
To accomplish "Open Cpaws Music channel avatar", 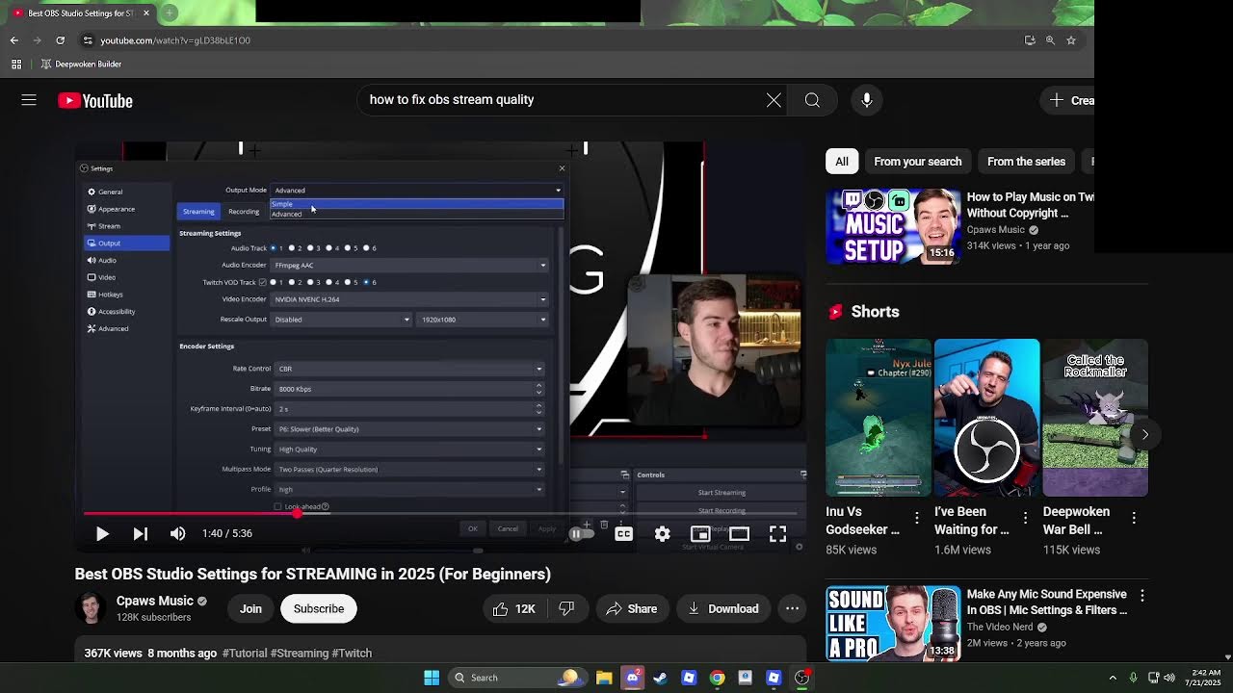I will click(91, 608).
